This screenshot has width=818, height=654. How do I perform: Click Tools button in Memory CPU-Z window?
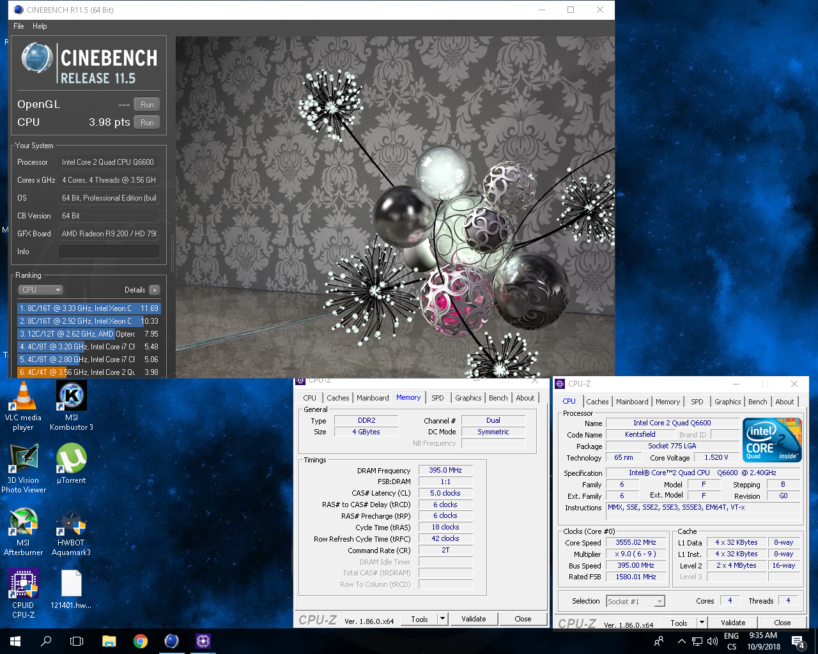click(419, 619)
